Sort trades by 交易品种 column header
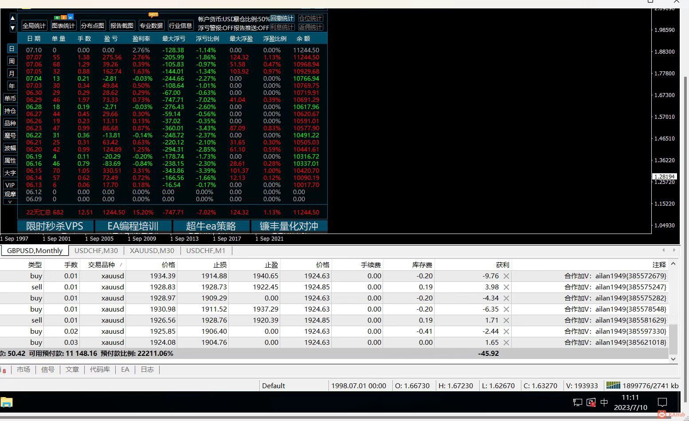This screenshot has height=421, width=689. 103,265
